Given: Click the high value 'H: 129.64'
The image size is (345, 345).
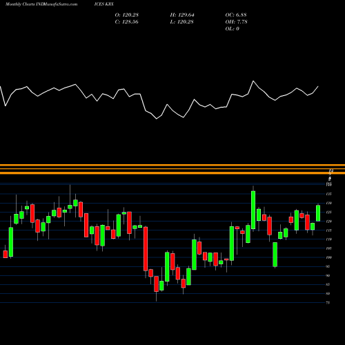Looking at the screenshot, I should click(182, 15).
